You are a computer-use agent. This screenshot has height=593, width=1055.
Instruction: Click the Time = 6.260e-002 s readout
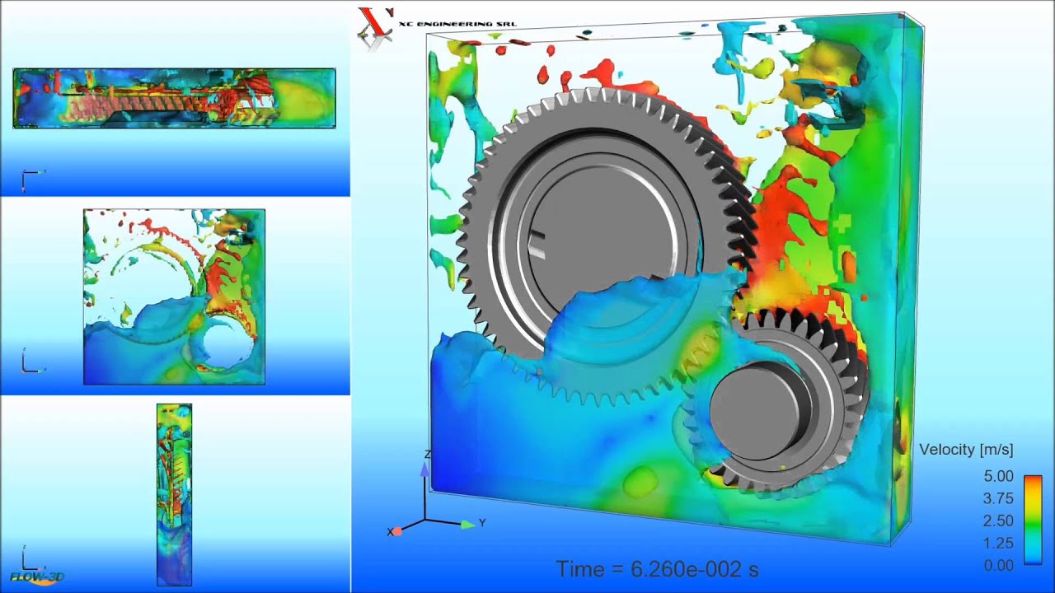[657, 569]
